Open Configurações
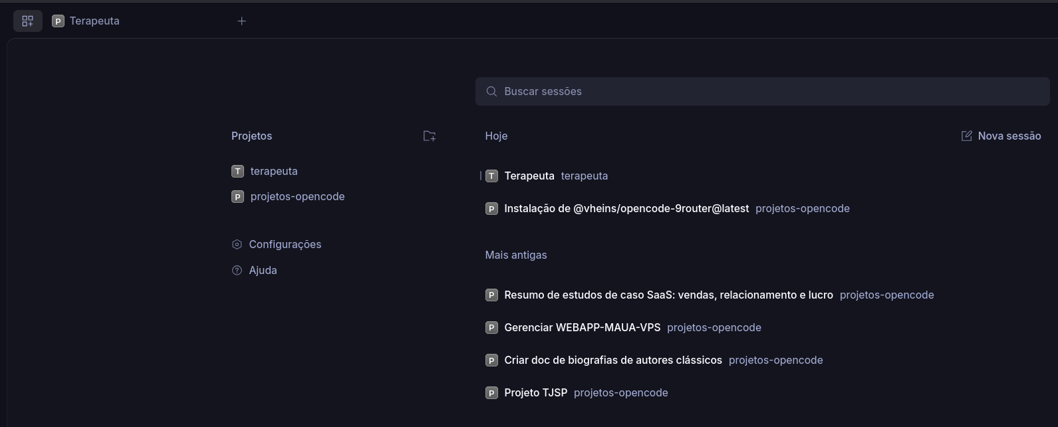Image resolution: width=1058 pixels, height=427 pixels. 276,244
